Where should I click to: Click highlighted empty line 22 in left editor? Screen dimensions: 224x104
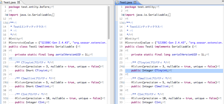(58, 59)
